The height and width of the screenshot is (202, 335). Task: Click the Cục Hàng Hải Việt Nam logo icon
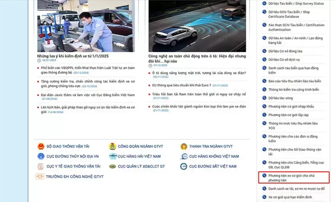click(112, 157)
